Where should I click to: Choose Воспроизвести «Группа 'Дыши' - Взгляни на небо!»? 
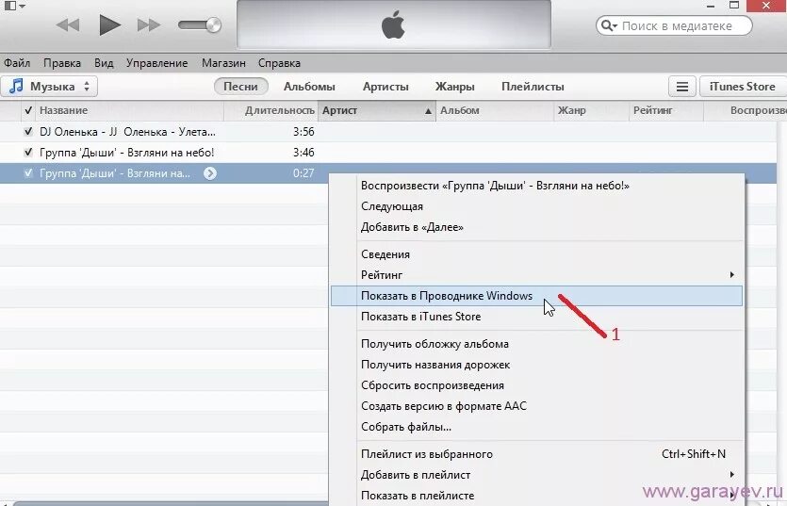point(536,186)
